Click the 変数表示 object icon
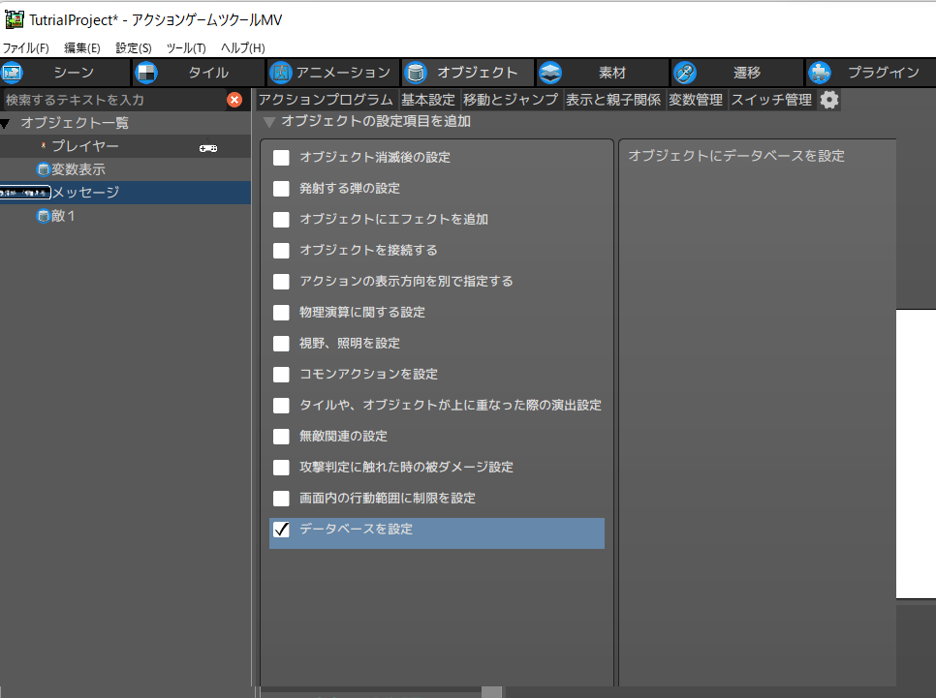This screenshot has width=936, height=698. coord(43,169)
